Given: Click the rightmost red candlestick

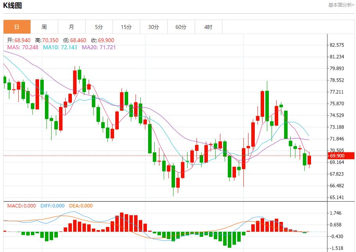Looking at the screenshot, I should [309, 160].
